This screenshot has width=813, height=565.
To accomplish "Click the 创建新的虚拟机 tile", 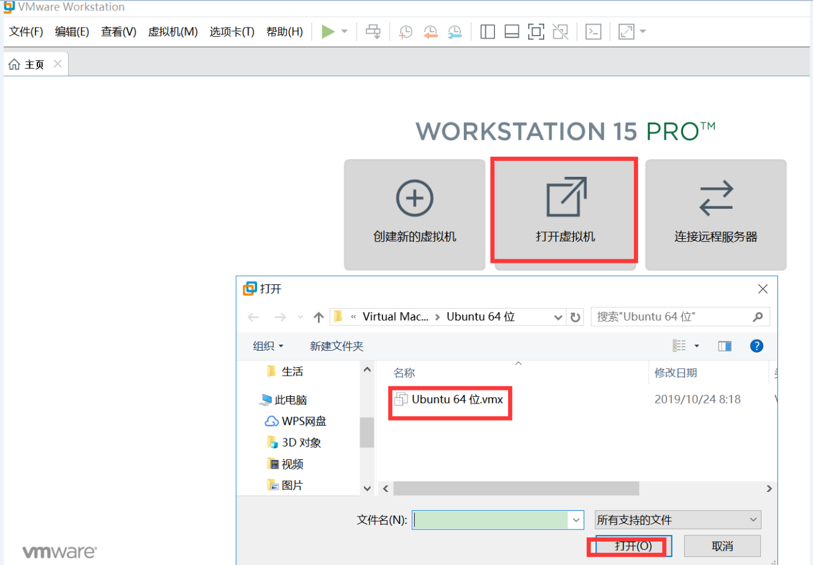I will point(415,214).
